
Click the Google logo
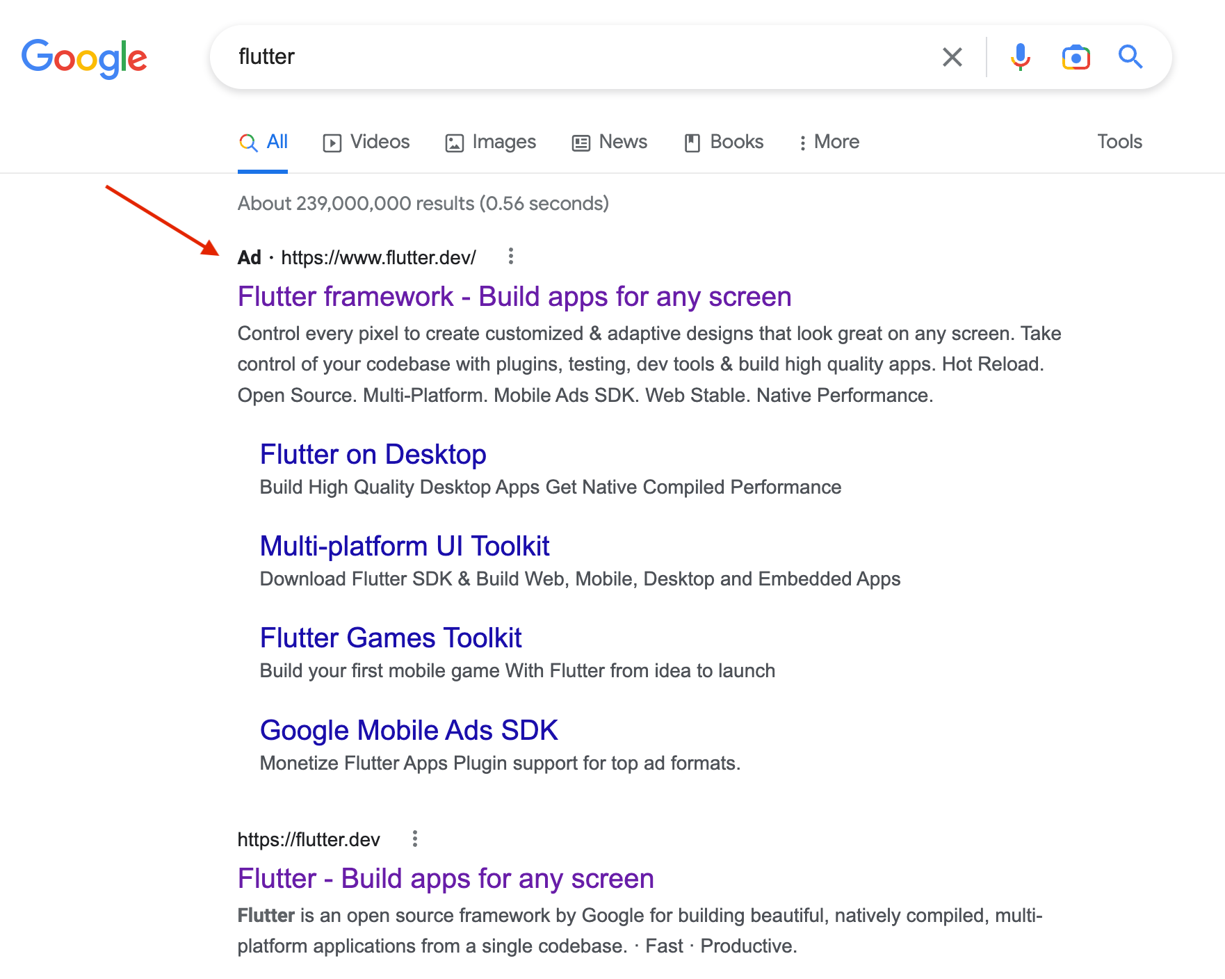tap(84, 58)
